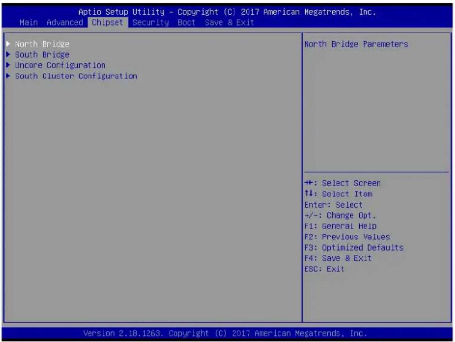Click the F2: Previous Values hint

(x=347, y=237)
